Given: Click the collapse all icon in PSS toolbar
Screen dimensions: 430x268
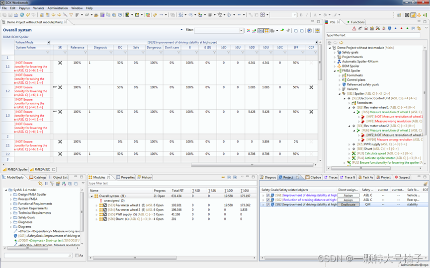Looking at the screenshot, I should pos(413,28).
